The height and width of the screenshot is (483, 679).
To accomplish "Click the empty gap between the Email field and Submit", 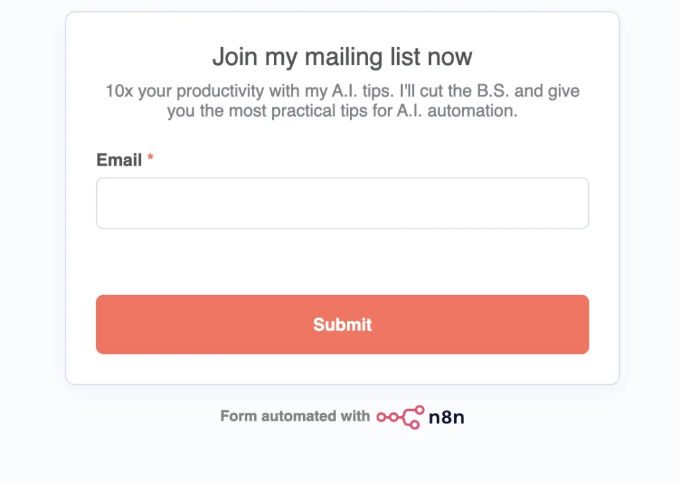I will [x=342, y=262].
